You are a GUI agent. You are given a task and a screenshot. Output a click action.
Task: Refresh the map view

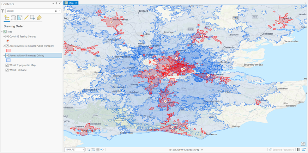[x=304, y=150]
